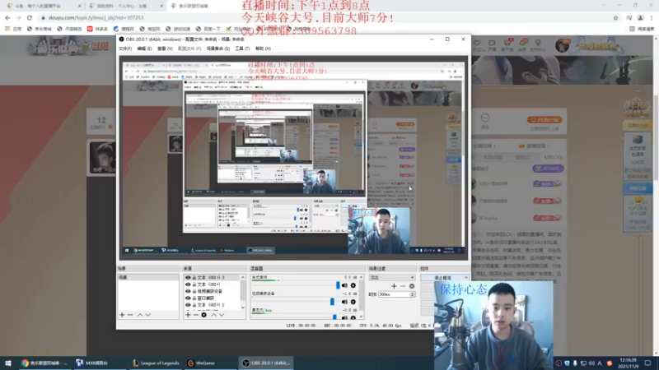Toggle visibility of the 视频捕获设备 source
Image resolution: width=659 pixels, height=370 pixels.
pos(188,291)
